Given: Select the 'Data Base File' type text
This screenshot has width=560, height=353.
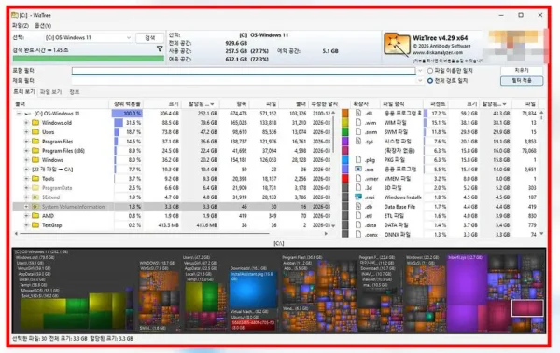Looking at the screenshot, I should click(399, 207).
